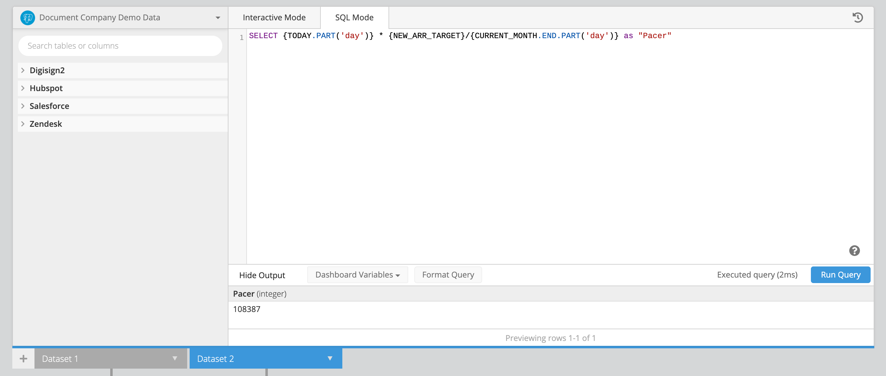Focus the Search tables or columns field

pos(120,46)
